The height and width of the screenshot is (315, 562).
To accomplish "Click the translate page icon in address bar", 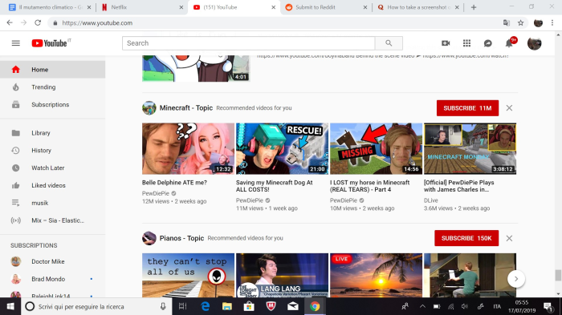I will (507, 23).
